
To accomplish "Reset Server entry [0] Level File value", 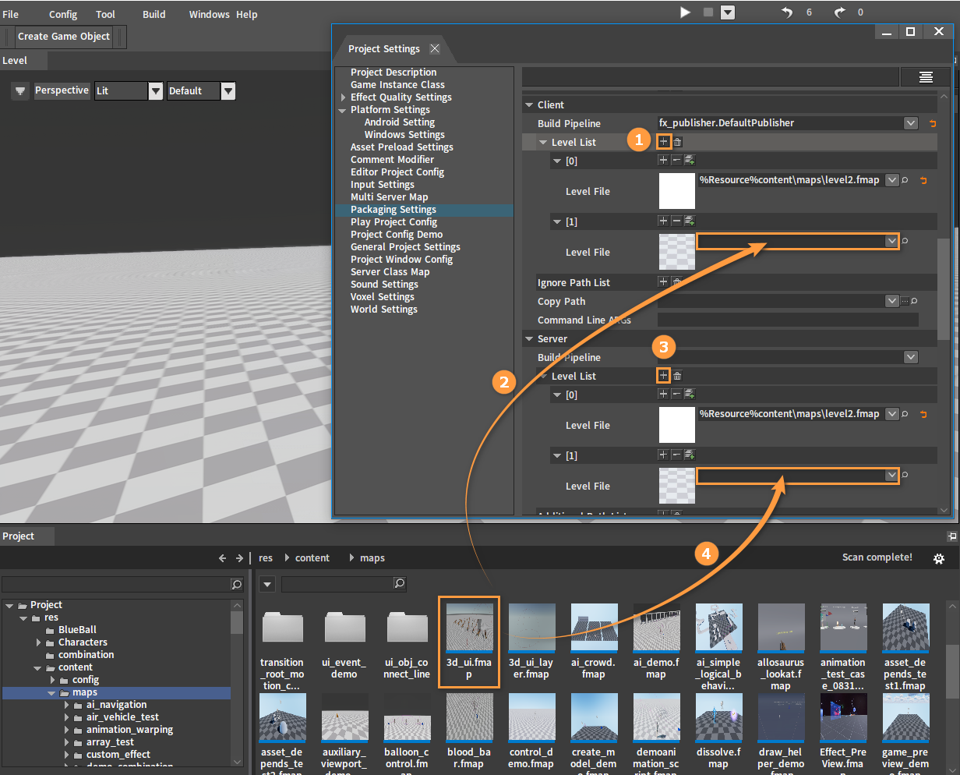I will (924, 414).
